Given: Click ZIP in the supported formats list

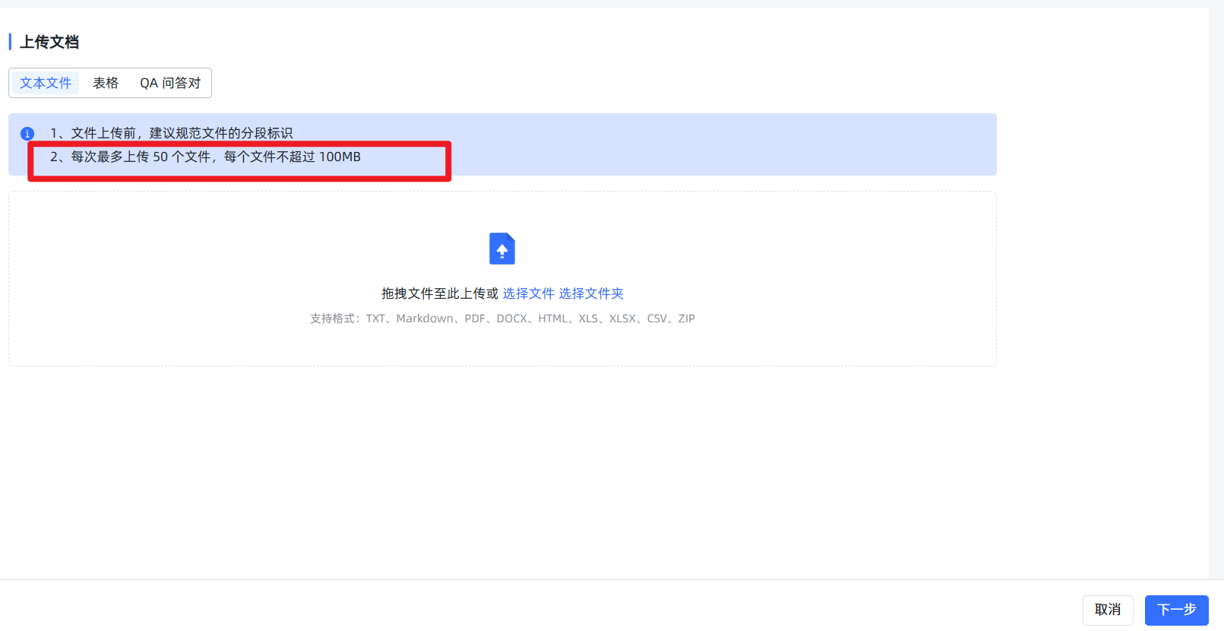Looking at the screenshot, I should 686,319.
